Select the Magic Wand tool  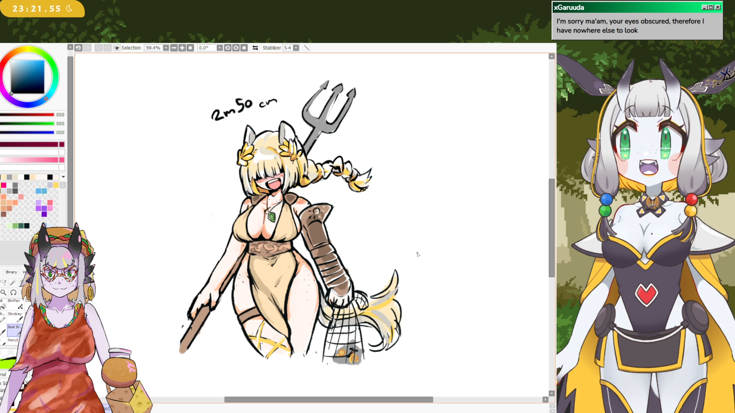[x=13, y=282]
